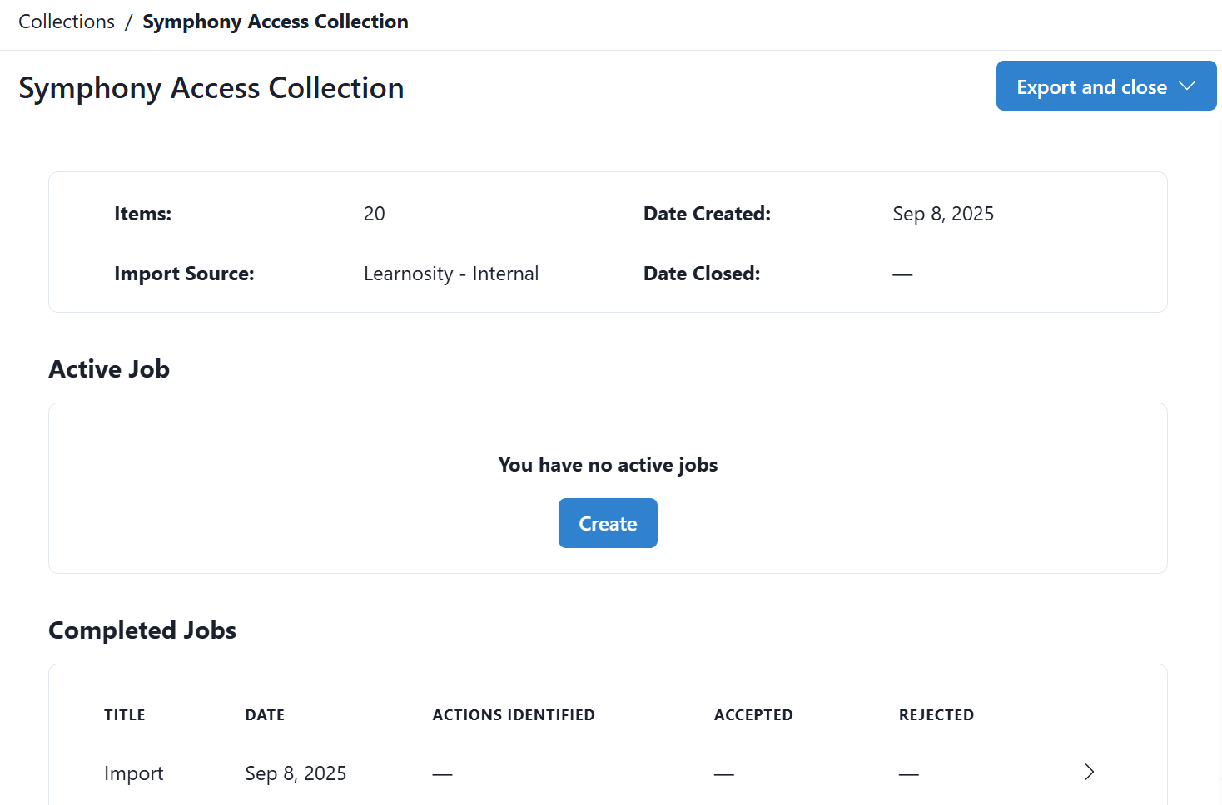Click the Completed Jobs section heading
The width and height of the screenshot is (1222, 805).
142,630
